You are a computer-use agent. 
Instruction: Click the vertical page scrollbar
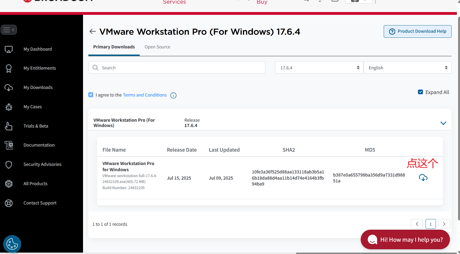[x=459, y=117]
